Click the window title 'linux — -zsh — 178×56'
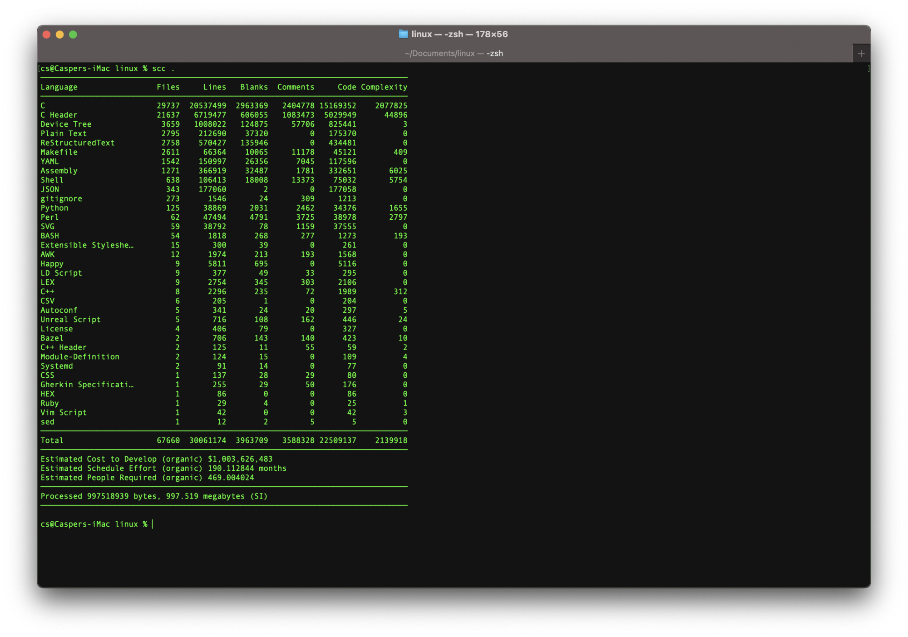 pyautogui.click(x=459, y=34)
